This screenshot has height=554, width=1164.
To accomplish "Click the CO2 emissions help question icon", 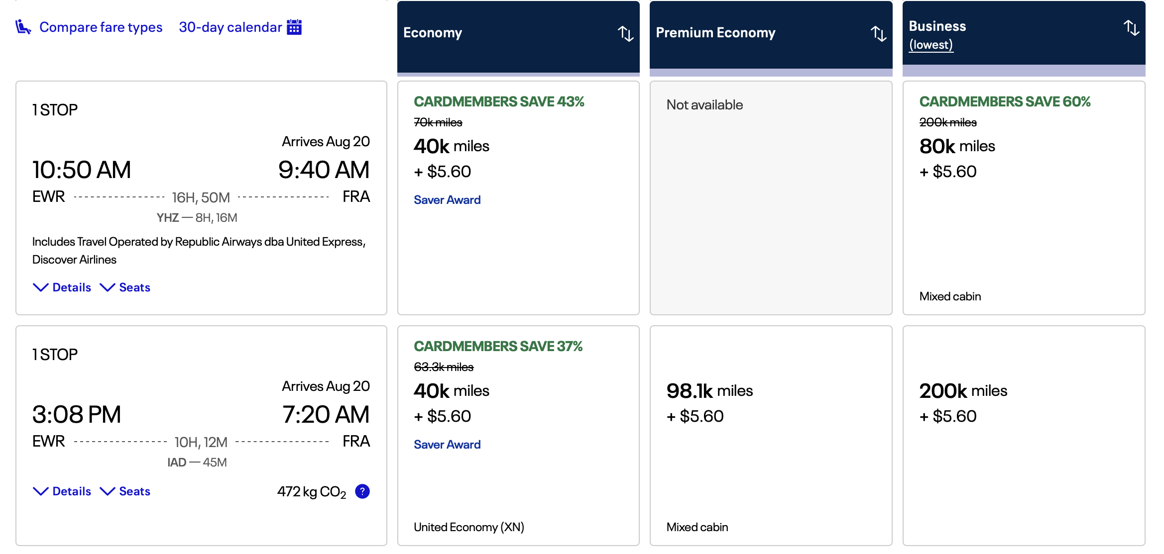I will click(x=362, y=491).
